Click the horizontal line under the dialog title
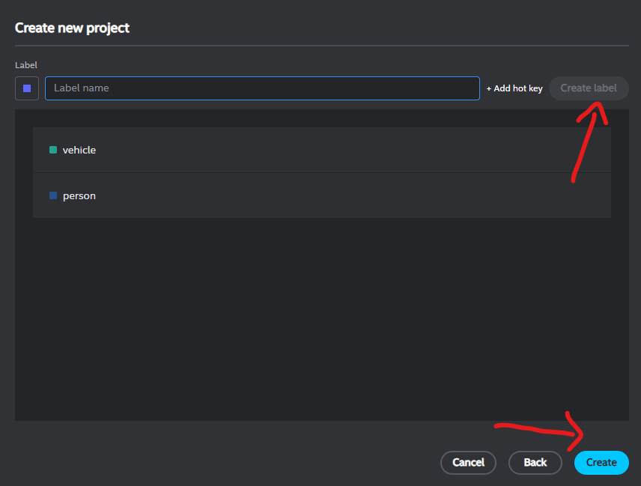 coord(322,46)
